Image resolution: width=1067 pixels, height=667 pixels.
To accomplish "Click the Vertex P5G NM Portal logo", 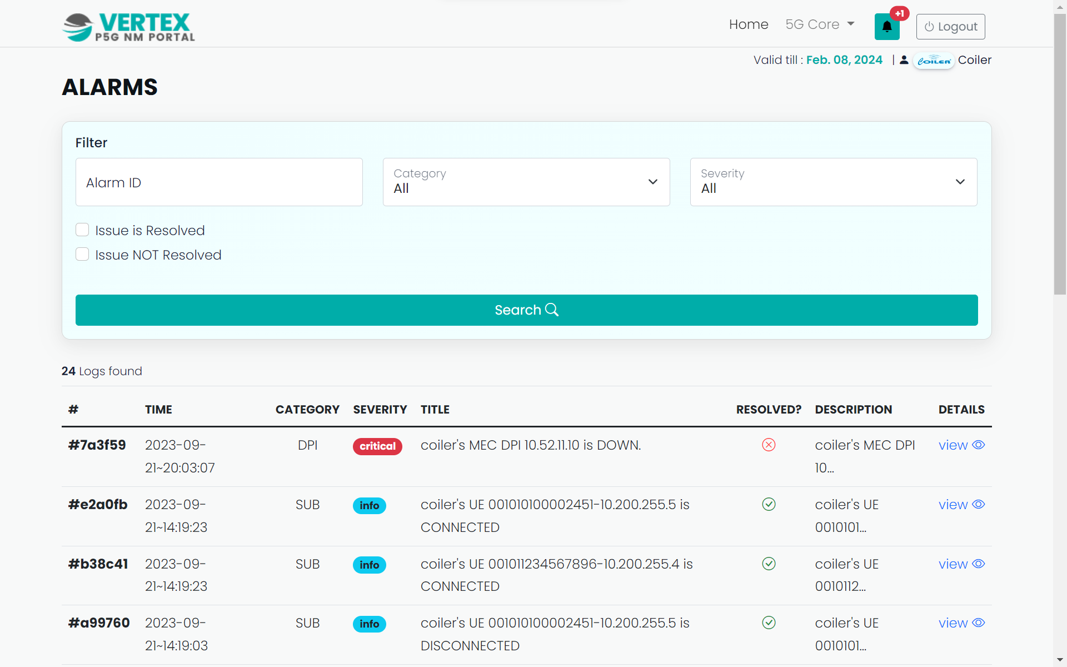I will pyautogui.click(x=128, y=27).
